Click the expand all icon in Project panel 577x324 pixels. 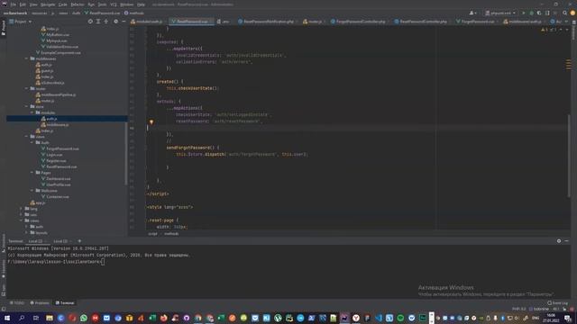98,22
